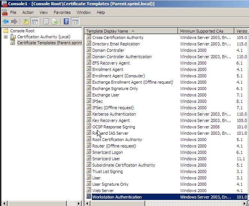Image resolution: width=249 pixels, height=206 pixels.
Task: Sort by Minimum Supported CAs column header
Action: click(x=206, y=31)
